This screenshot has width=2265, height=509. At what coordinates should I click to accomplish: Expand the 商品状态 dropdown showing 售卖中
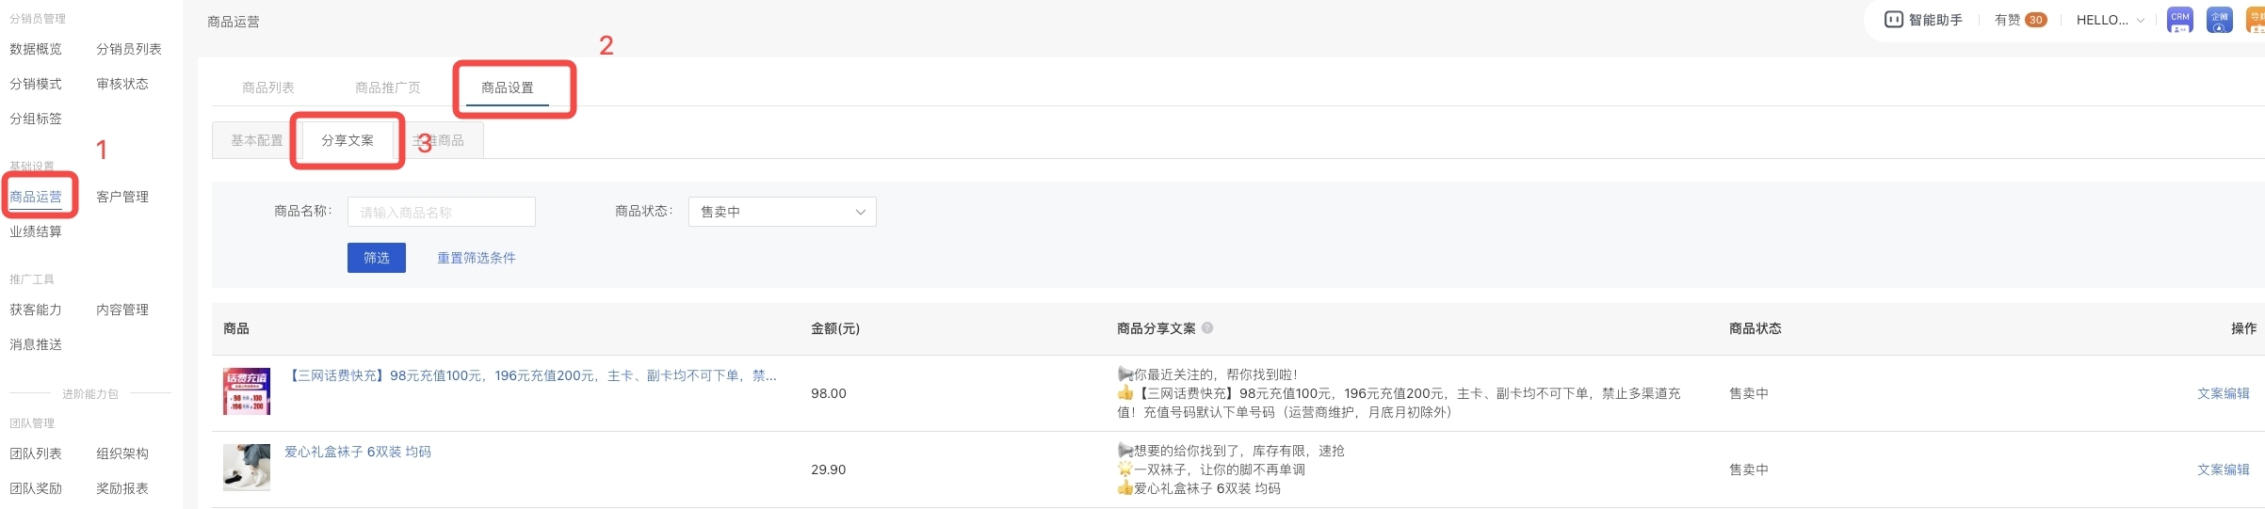point(782,212)
